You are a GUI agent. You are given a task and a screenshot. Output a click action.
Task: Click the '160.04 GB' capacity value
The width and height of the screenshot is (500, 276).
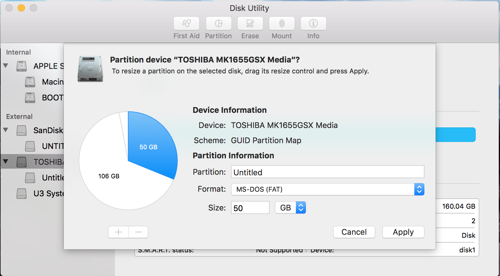click(459, 206)
